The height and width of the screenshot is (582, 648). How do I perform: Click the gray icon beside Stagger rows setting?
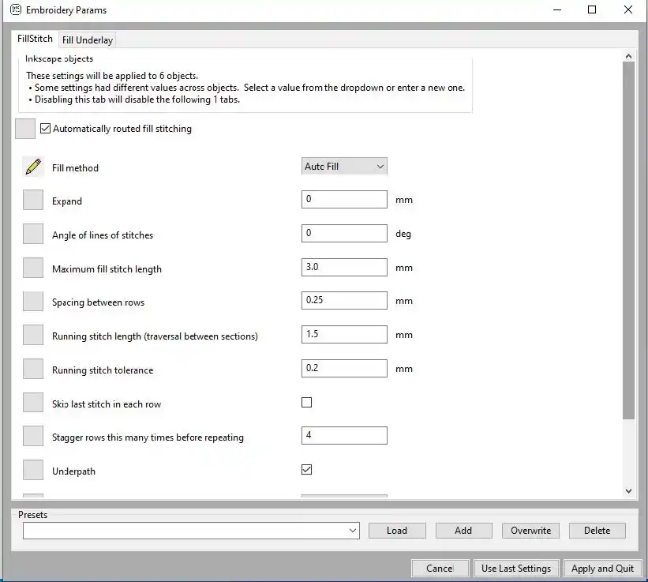(x=33, y=437)
